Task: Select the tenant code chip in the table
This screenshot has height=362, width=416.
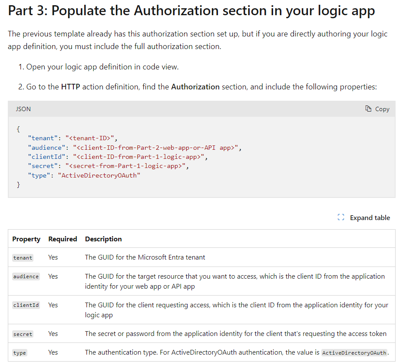Action: [23, 257]
